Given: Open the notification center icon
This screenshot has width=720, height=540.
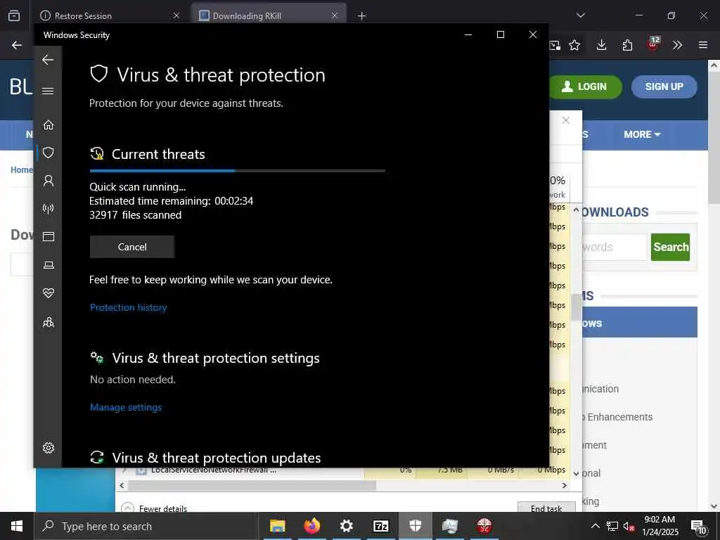Looking at the screenshot, I should tap(699, 527).
